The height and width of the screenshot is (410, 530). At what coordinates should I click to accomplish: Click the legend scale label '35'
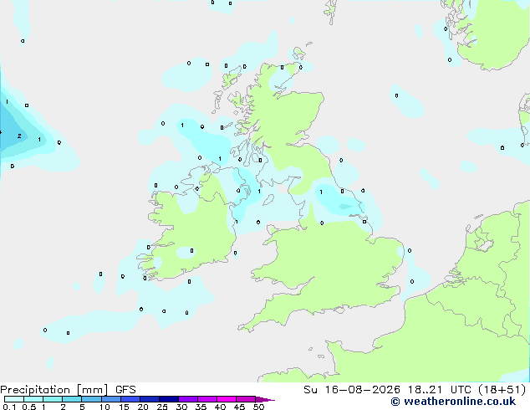tap(201, 407)
